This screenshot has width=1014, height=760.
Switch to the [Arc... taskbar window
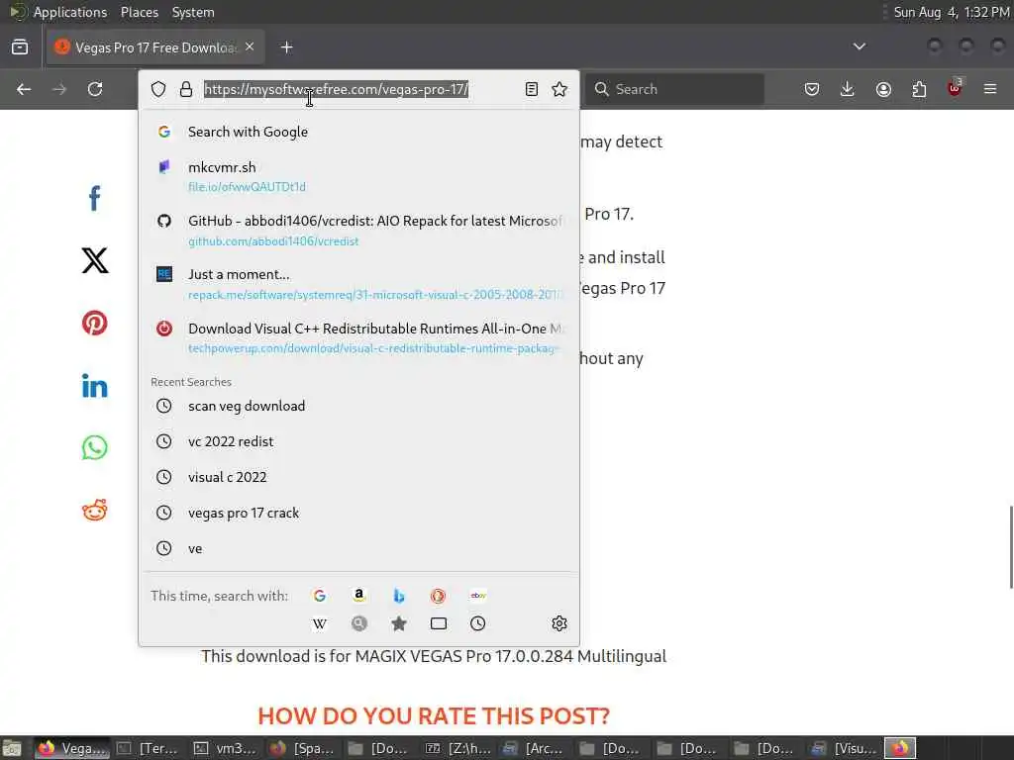pyautogui.click(x=534, y=748)
